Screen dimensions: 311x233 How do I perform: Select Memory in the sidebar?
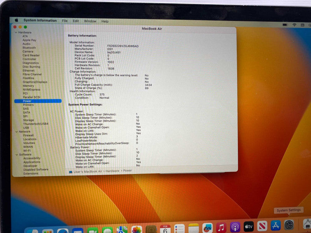[x=28, y=86]
